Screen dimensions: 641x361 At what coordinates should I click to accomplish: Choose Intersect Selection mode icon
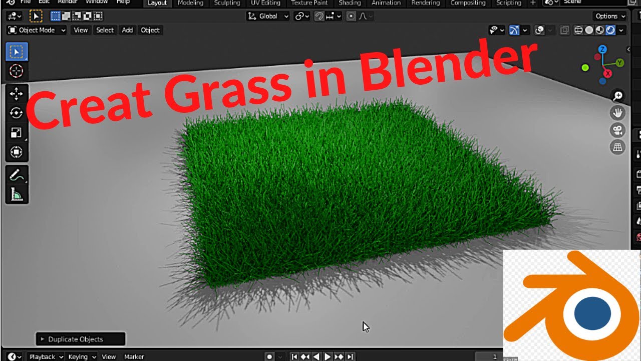pyautogui.click(x=98, y=16)
